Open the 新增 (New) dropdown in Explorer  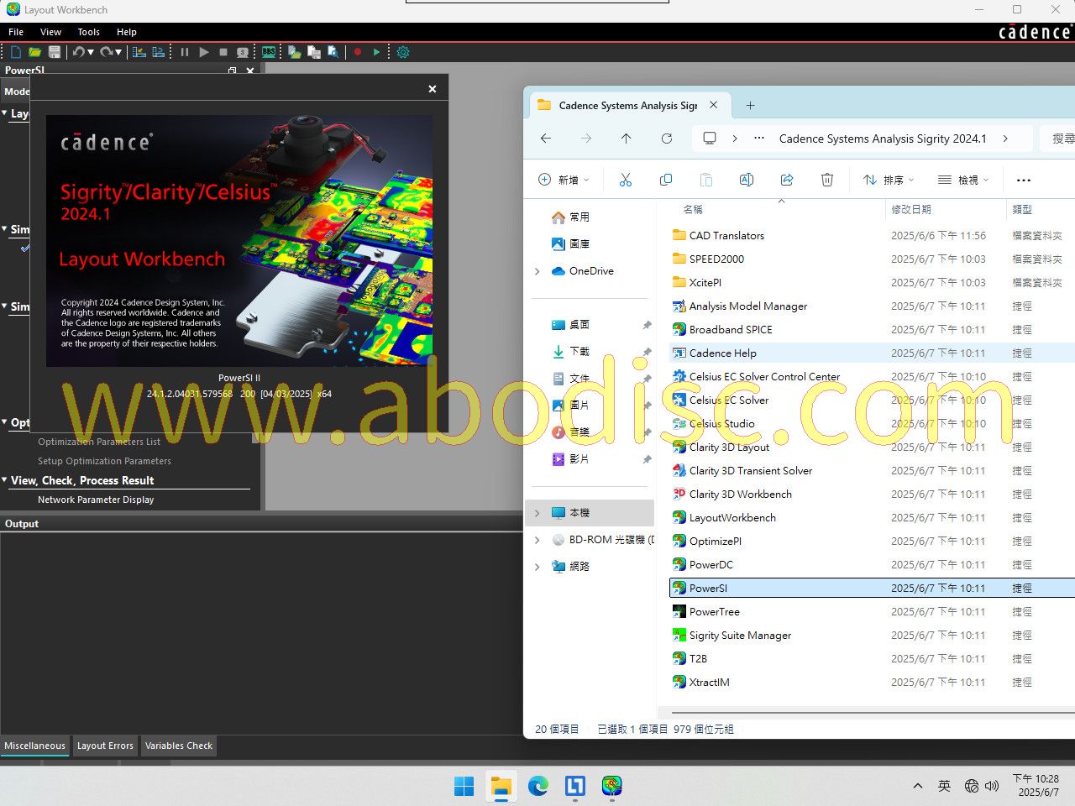[564, 180]
